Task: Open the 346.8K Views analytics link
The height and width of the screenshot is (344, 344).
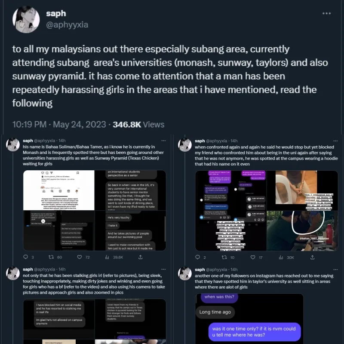Action: coord(138,125)
